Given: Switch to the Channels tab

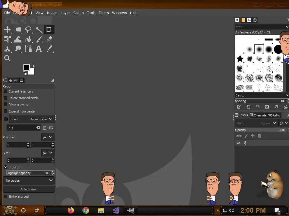Looking at the screenshot, I should click(259, 115).
